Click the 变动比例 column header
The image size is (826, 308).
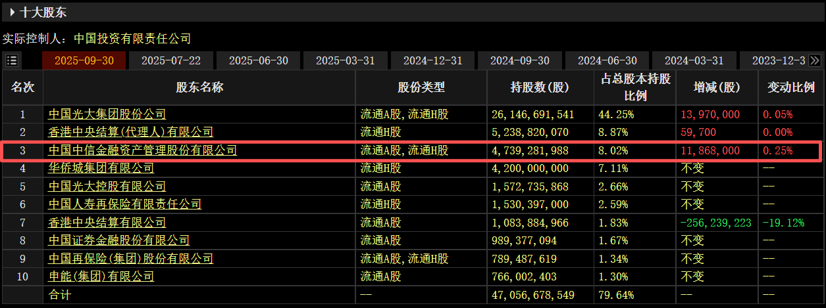click(792, 87)
